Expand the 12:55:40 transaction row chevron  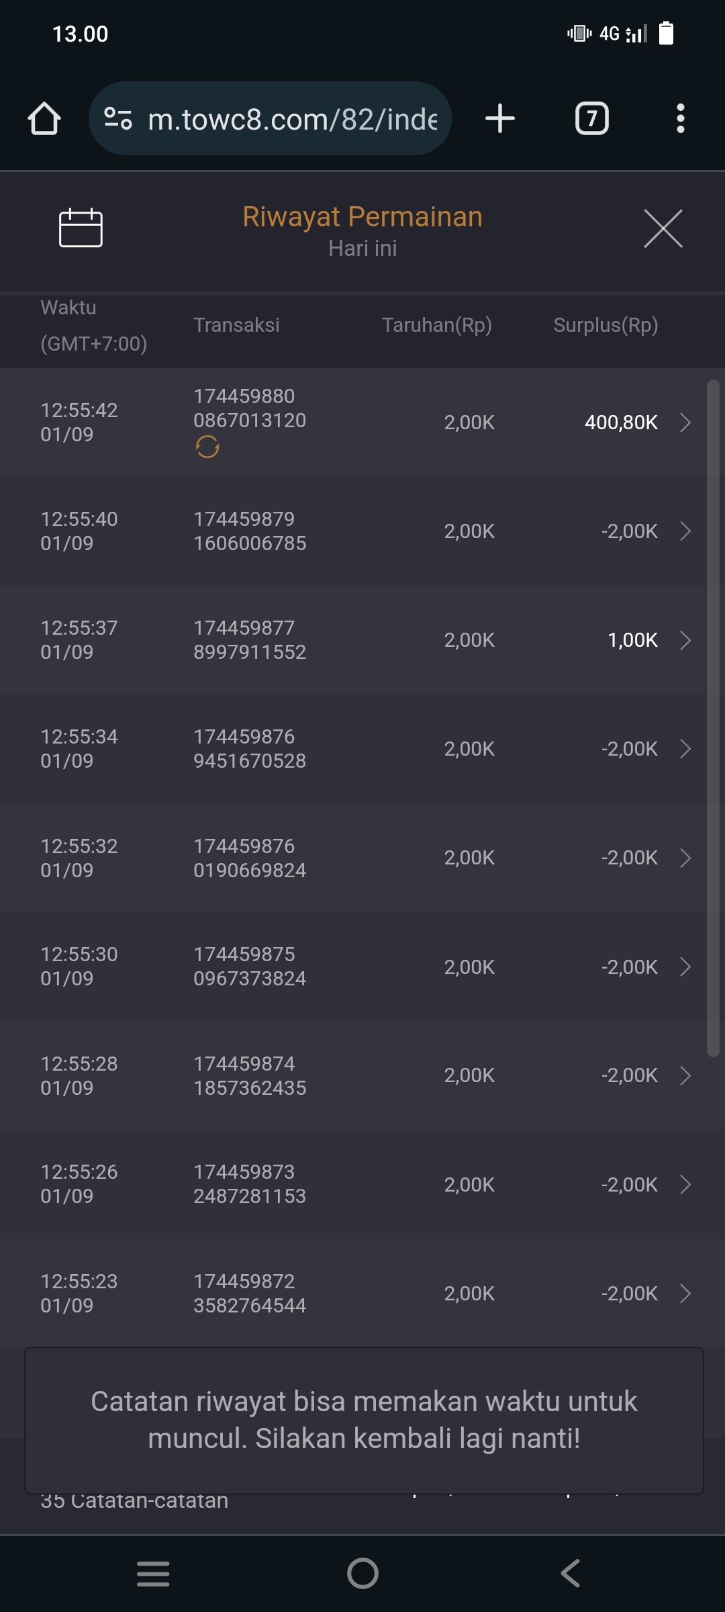pos(685,531)
